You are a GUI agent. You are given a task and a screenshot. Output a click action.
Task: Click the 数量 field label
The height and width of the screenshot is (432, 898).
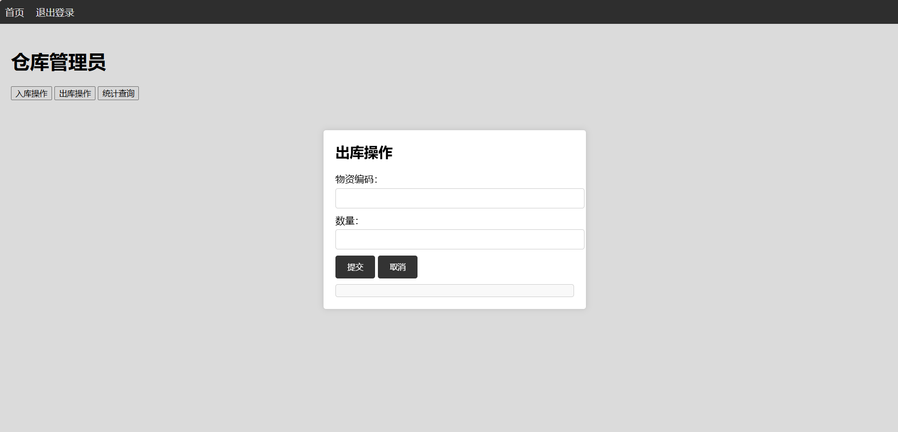click(346, 221)
